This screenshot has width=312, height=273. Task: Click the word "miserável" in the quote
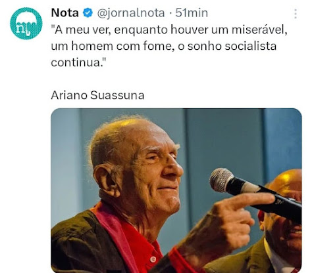click(259, 30)
